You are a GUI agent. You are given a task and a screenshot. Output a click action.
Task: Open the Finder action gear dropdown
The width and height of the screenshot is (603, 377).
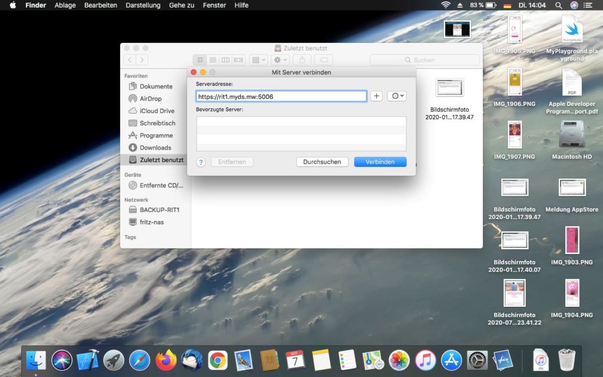coord(280,60)
